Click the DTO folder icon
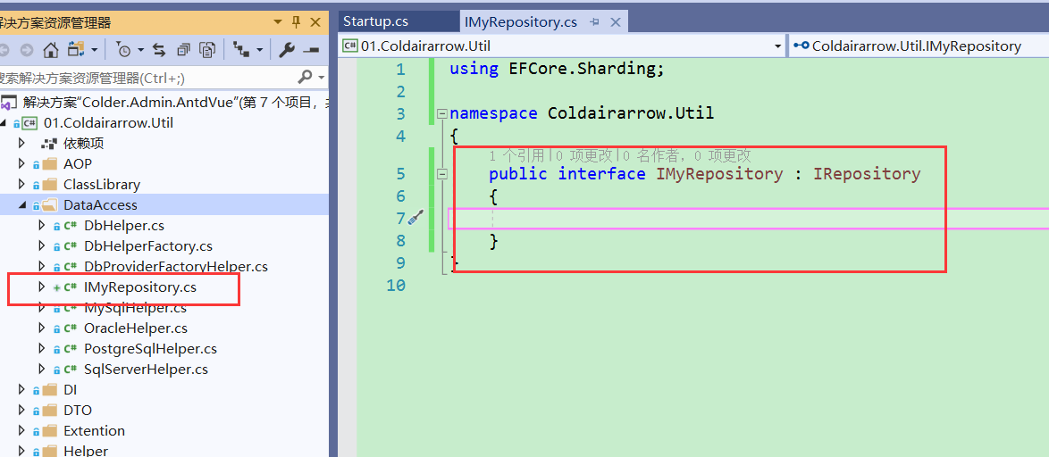This screenshot has height=457, width=1049. 49,411
